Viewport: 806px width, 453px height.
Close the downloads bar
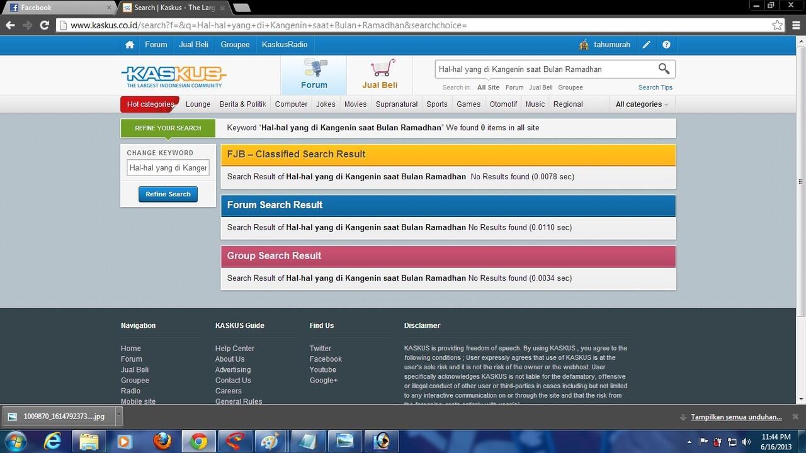click(795, 417)
